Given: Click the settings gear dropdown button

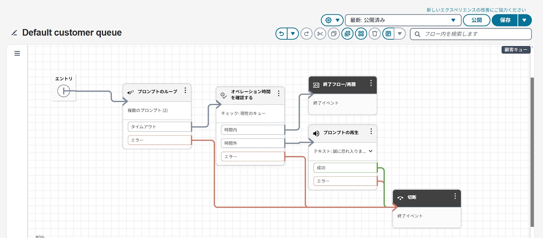Looking at the screenshot, I should tap(332, 20).
